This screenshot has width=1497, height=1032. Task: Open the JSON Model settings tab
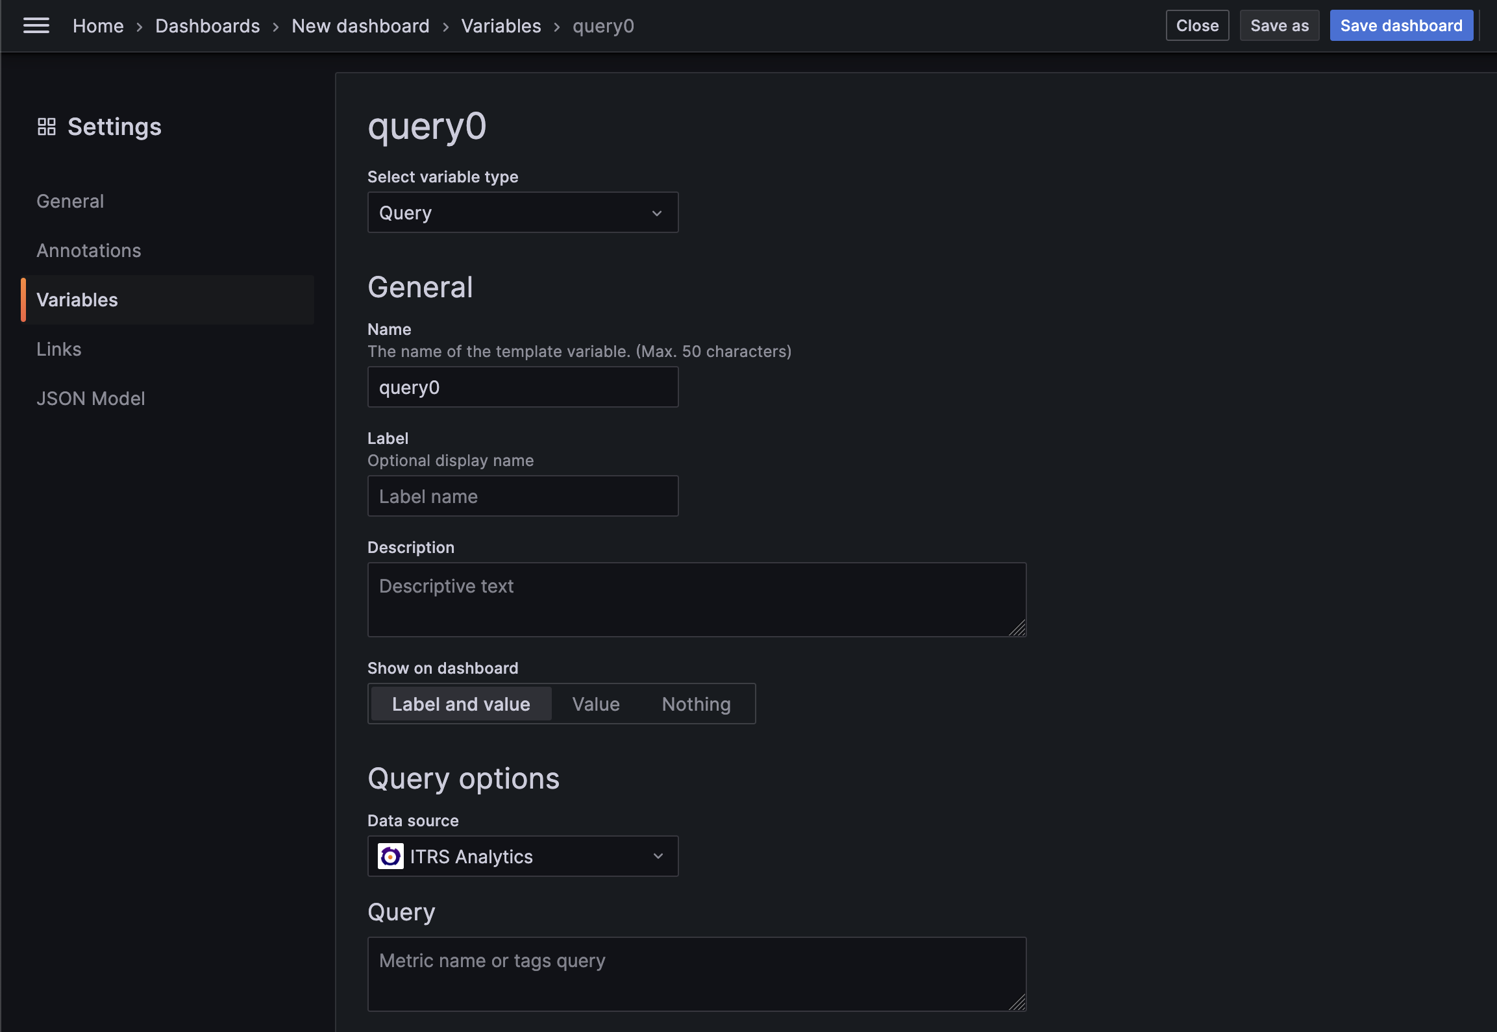click(91, 399)
